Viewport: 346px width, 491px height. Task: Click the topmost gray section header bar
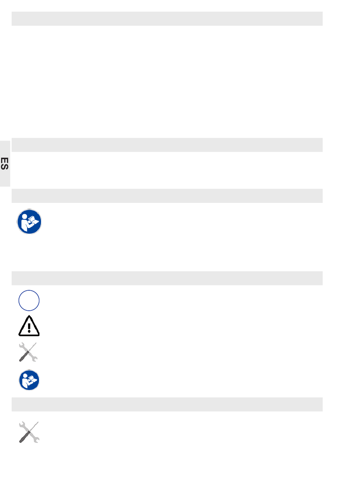click(167, 19)
